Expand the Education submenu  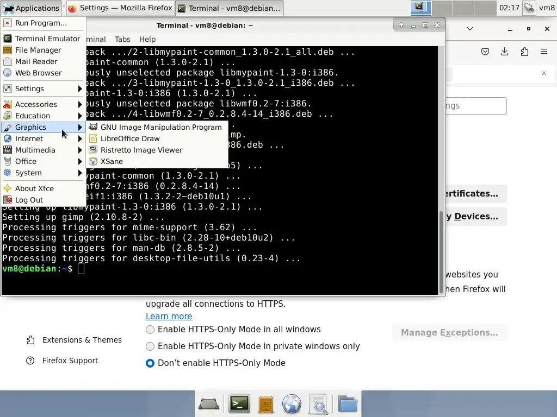click(43, 116)
